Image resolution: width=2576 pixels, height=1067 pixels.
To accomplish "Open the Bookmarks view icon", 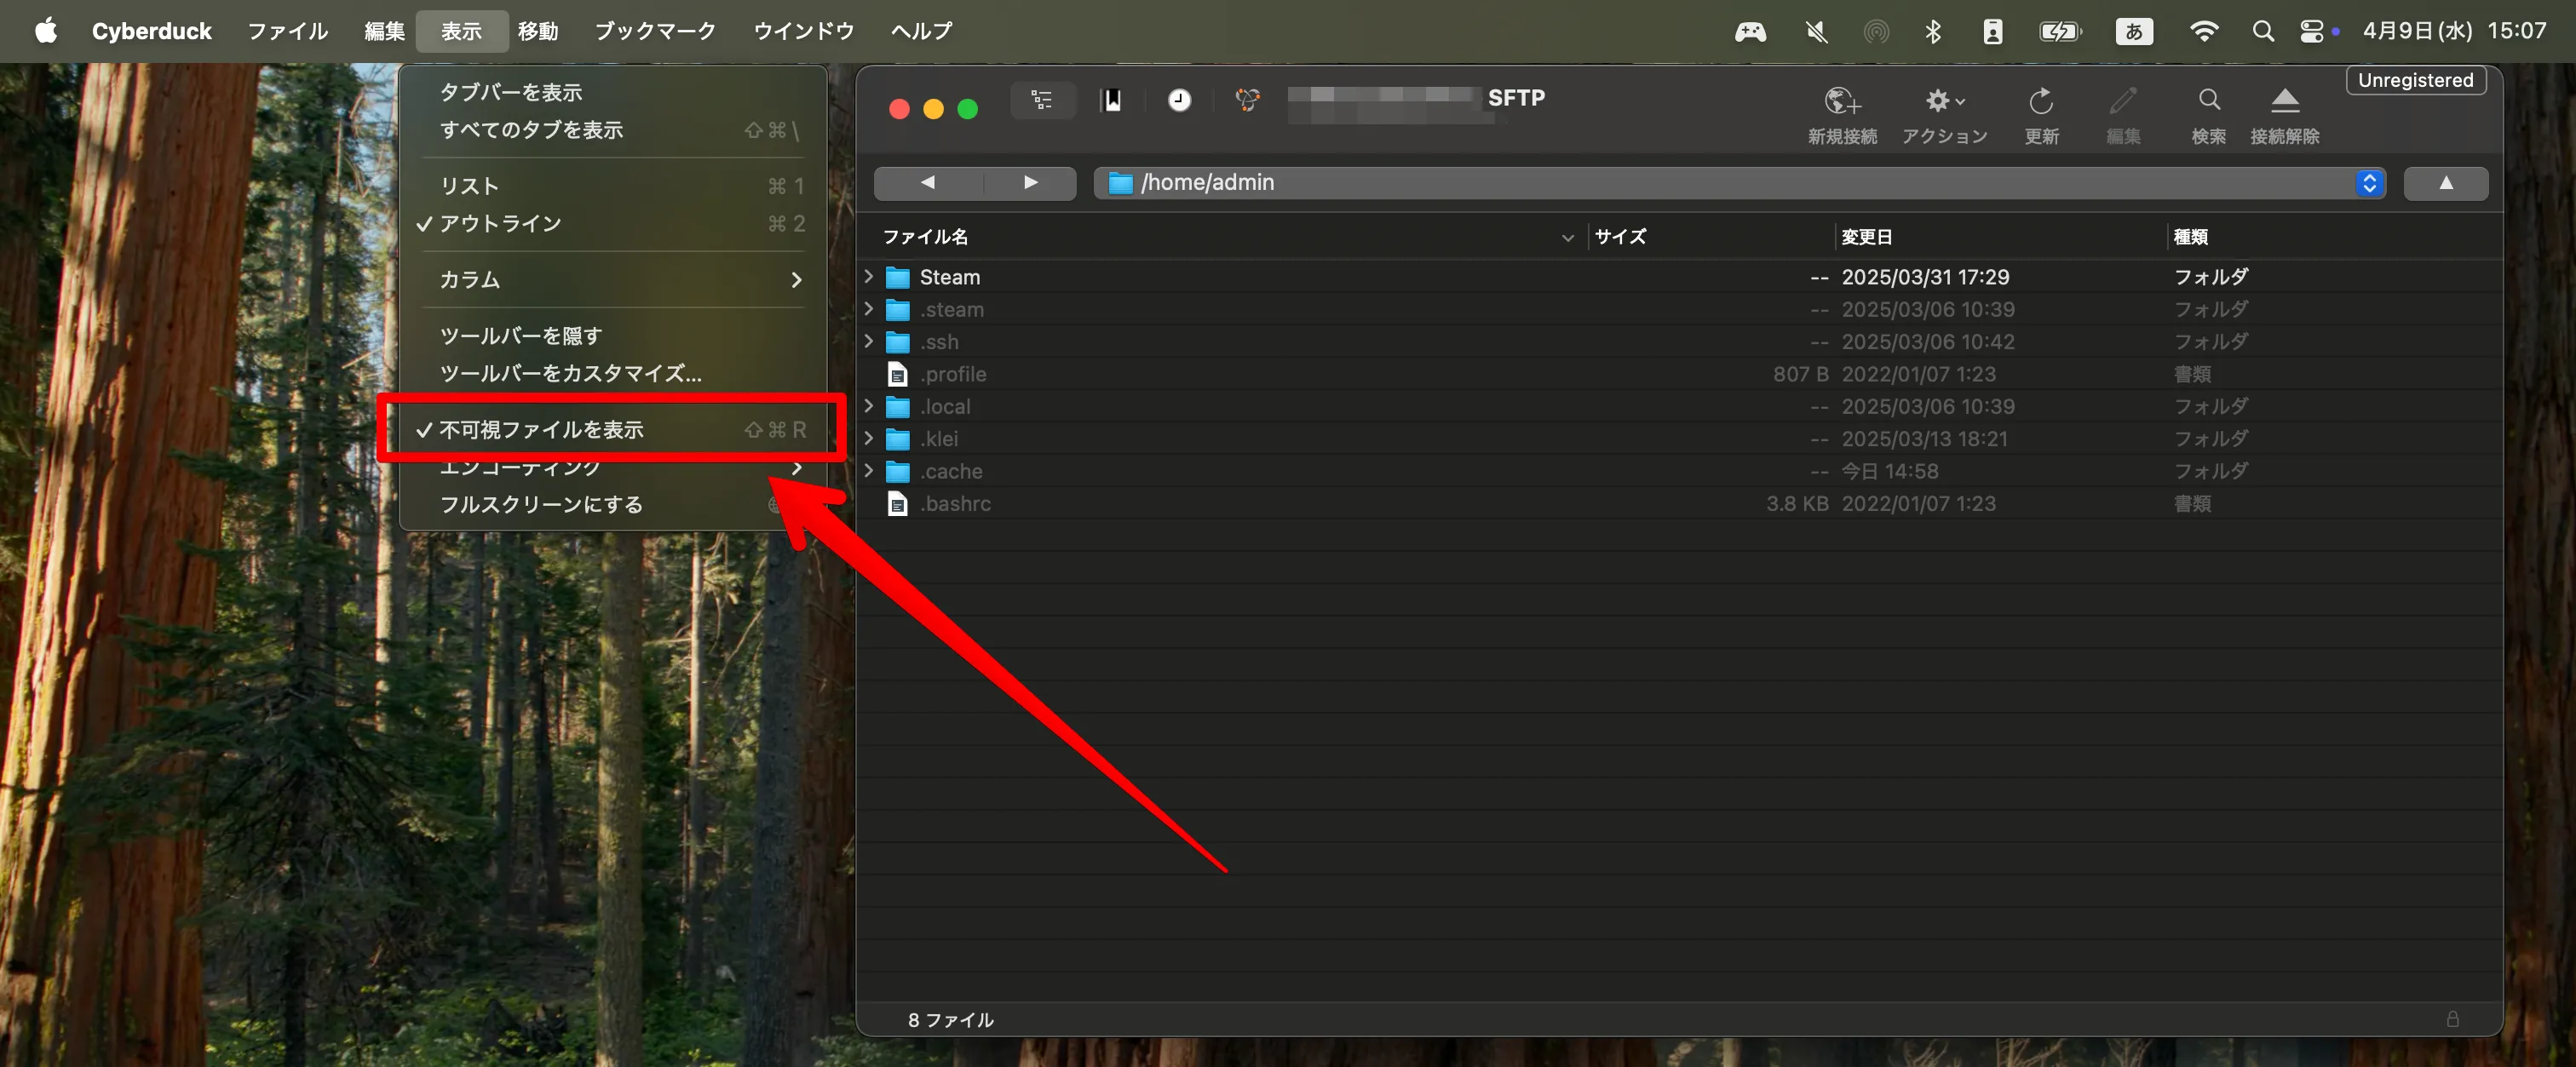I will click(1111, 100).
